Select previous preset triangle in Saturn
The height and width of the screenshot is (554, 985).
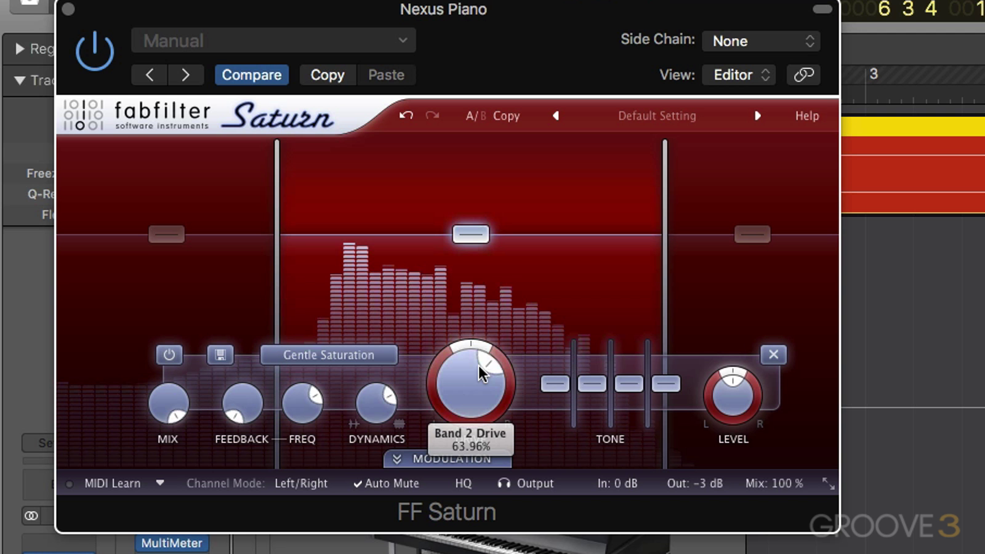(555, 116)
